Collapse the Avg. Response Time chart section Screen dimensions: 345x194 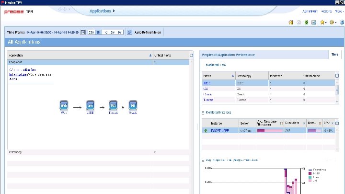pos(203,160)
